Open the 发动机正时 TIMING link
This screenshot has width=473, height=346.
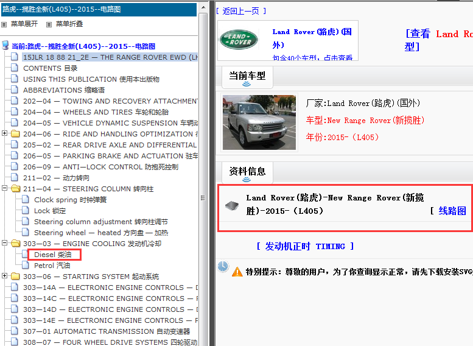pos(305,246)
